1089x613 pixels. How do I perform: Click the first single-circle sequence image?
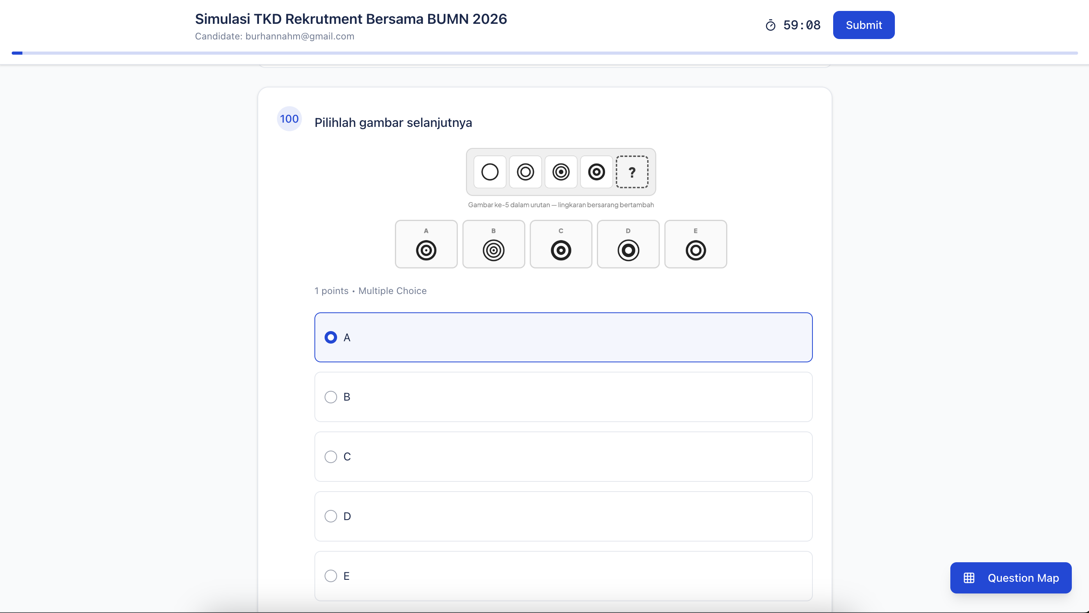tap(489, 172)
